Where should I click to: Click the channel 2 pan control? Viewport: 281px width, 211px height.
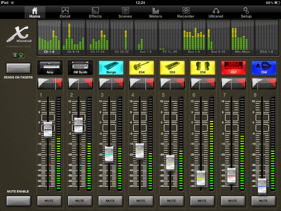coord(80,84)
